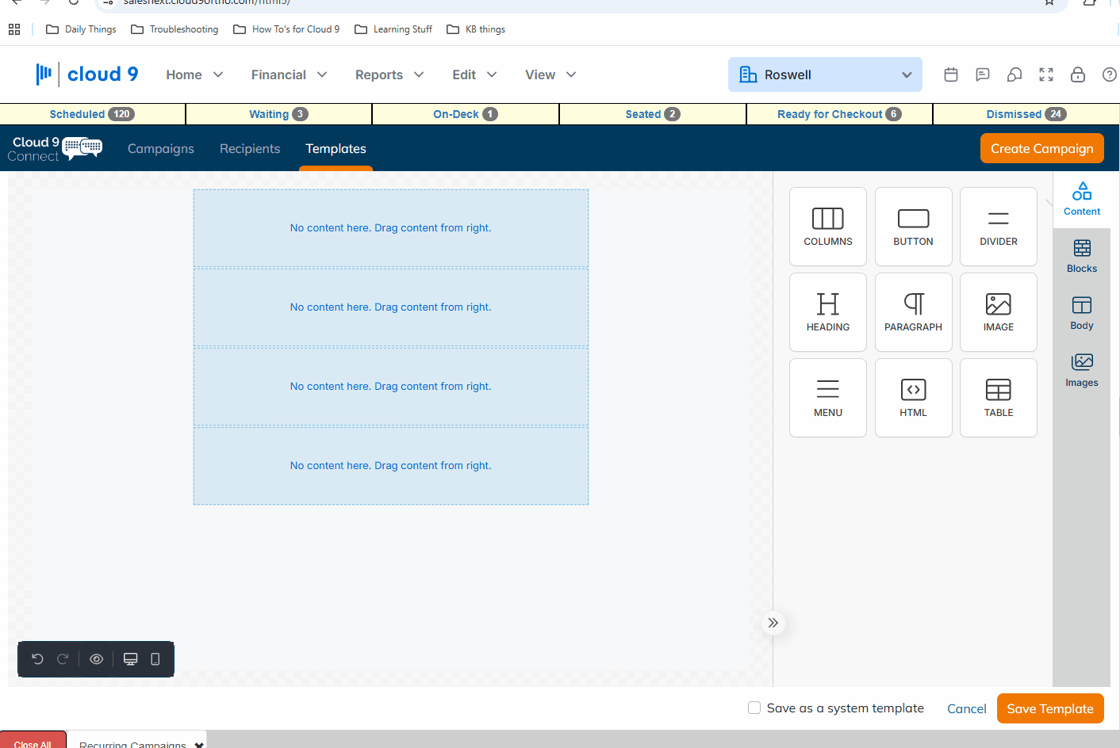
Task: Open the notifications bell-chat icon
Action: [x=1015, y=74]
